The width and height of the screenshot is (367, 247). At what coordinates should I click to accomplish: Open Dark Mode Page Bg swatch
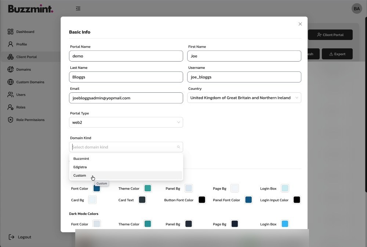pos(235,224)
